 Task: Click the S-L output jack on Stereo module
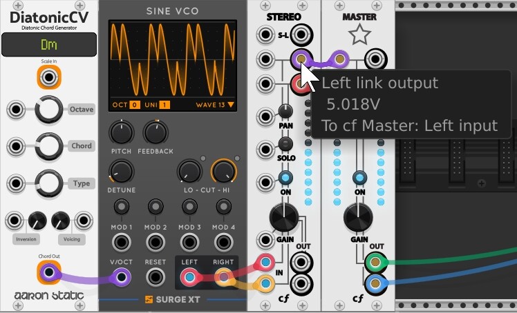(x=301, y=34)
